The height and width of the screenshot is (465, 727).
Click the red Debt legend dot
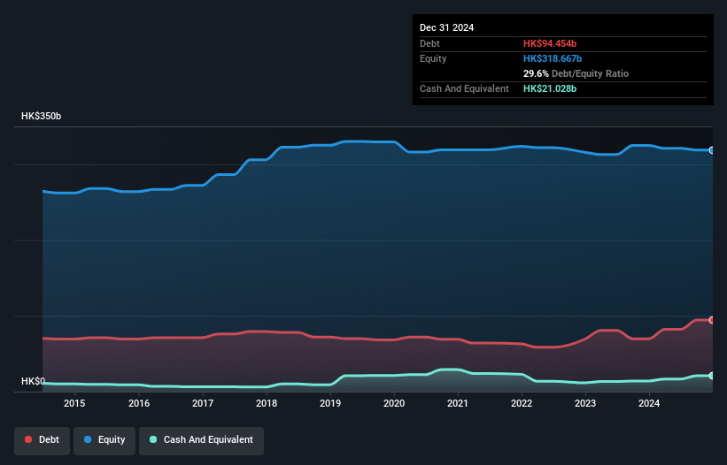tap(28, 439)
